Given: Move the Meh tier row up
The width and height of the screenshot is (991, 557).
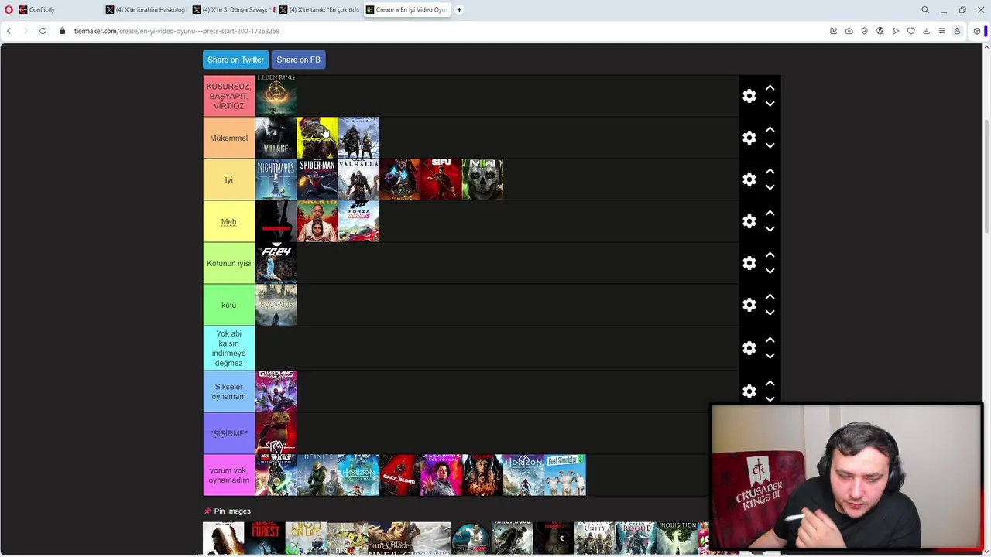Looking at the screenshot, I should tap(770, 214).
